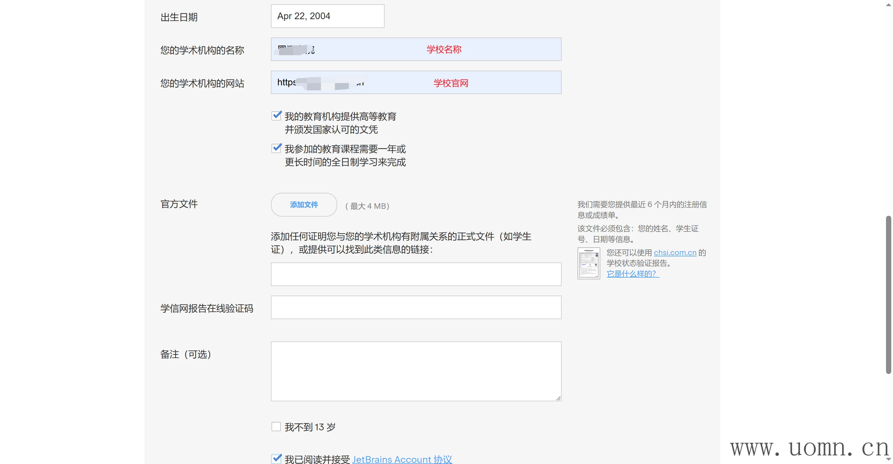
Task: Open the 它是什么样的? link
Action: 633,274
